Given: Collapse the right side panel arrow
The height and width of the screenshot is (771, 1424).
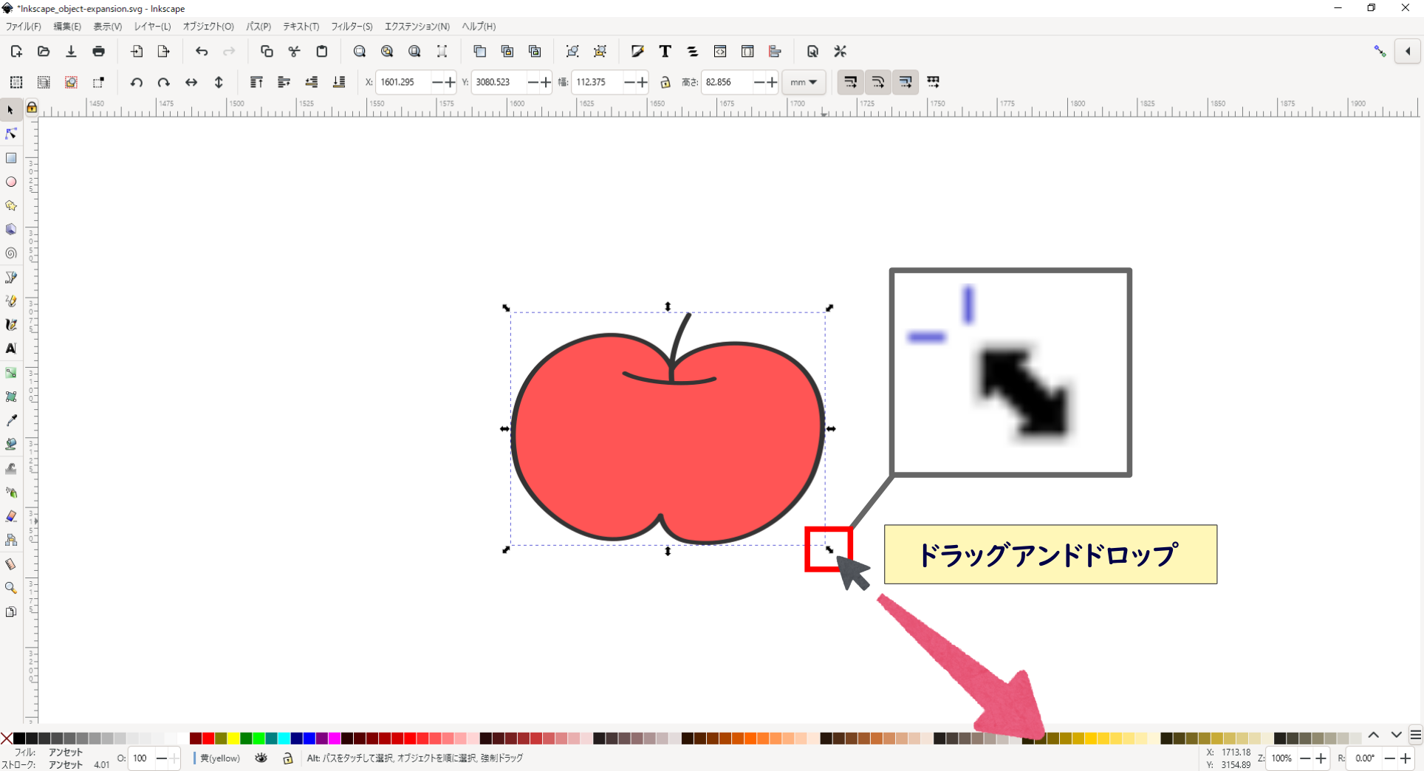Looking at the screenshot, I should click(x=1408, y=51).
